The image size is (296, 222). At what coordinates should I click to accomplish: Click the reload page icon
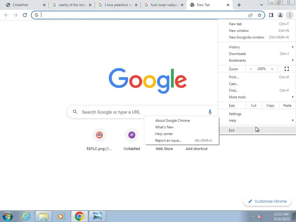tap(25, 15)
